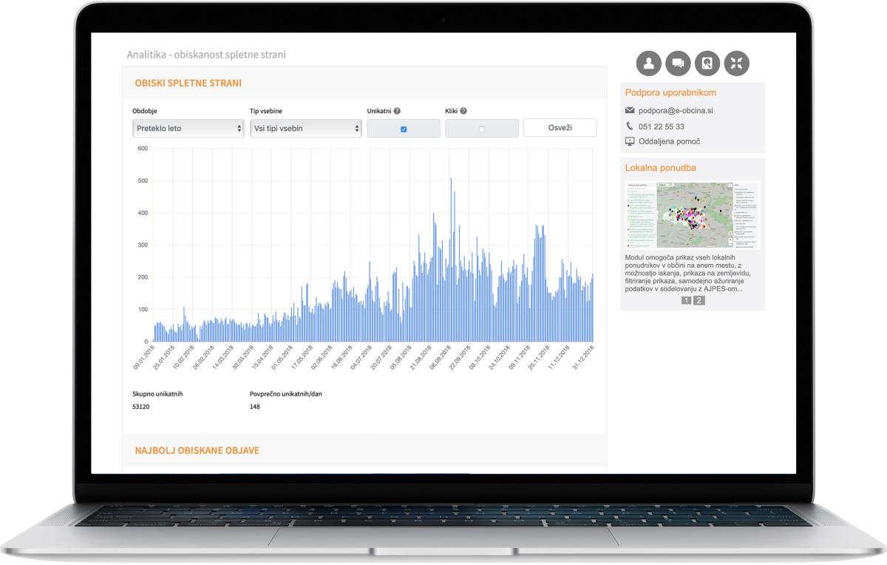The width and height of the screenshot is (887, 565).
Task: Go to page 1 of Lokalna ponudba
Action: tap(686, 301)
